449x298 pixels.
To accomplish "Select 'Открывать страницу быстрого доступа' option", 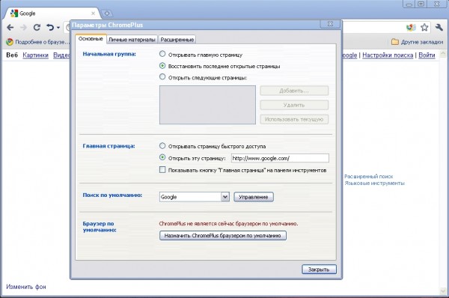I will point(162,145).
